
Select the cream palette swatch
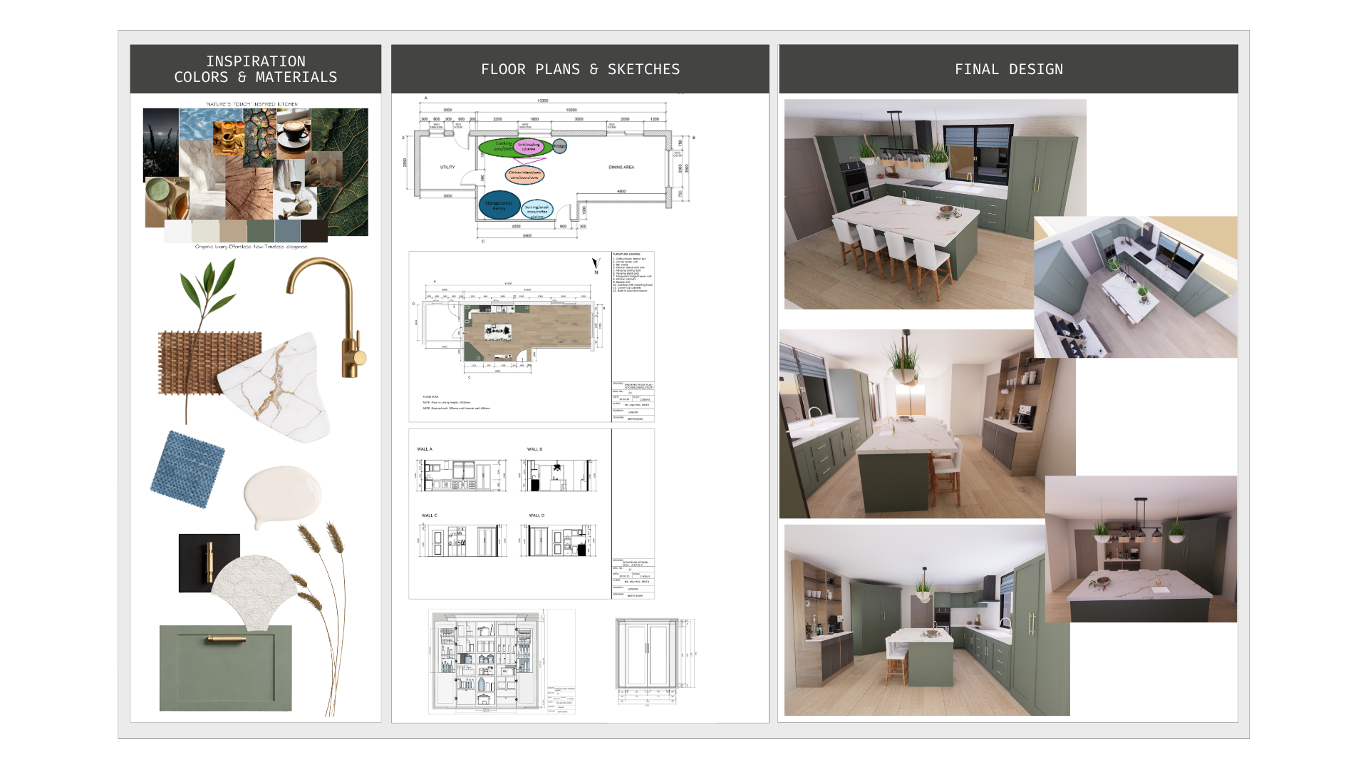coord(205,231)
